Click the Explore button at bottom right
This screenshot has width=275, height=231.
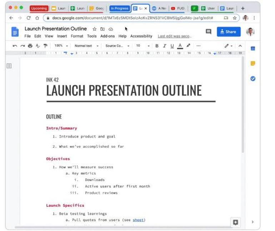click(x=235, y=222)
